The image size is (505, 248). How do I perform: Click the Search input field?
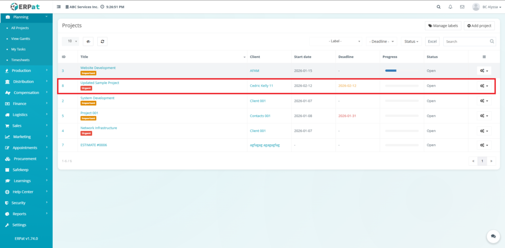pyautogui.click(x=466, y=42)
